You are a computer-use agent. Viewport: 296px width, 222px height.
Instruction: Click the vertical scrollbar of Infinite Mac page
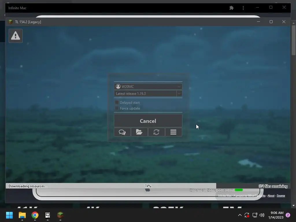(x=293, y=40)
